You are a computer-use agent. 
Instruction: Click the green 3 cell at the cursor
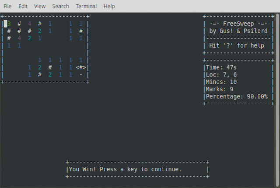pyautogui.click(x=9, y=24)
